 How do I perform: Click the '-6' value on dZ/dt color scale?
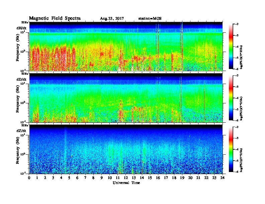(237, 172)
